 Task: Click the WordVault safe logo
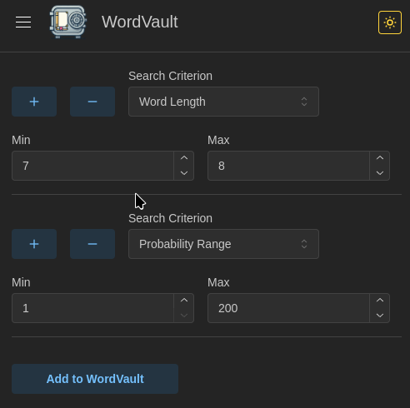coord(68,22)
